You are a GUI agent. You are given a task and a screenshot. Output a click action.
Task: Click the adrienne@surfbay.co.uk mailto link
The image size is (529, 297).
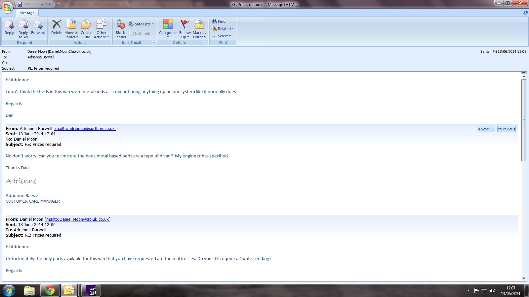85,129
